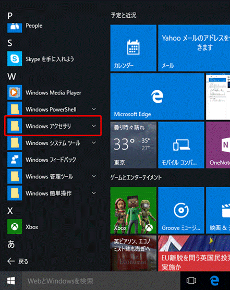Viewport: 230px width, 290px height.
Task: Click the Windows PowerShell folder icon
Action: 15,109
